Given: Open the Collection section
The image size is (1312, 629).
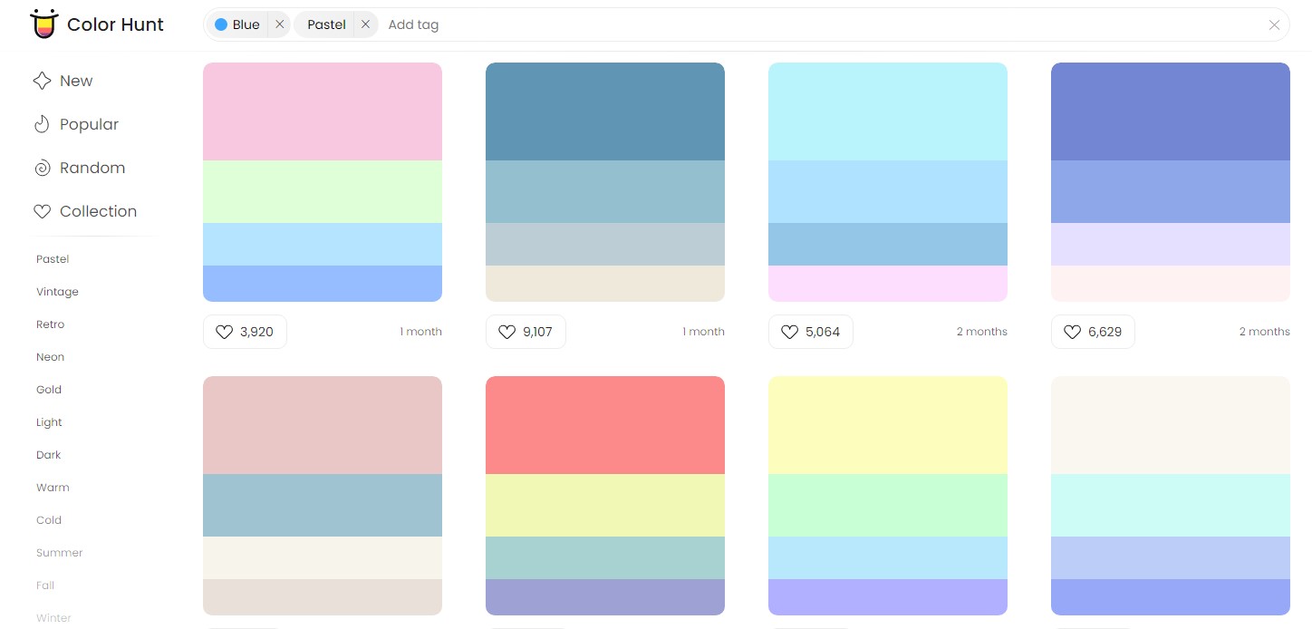Looking at the screenshot, I should pos(98,211).
